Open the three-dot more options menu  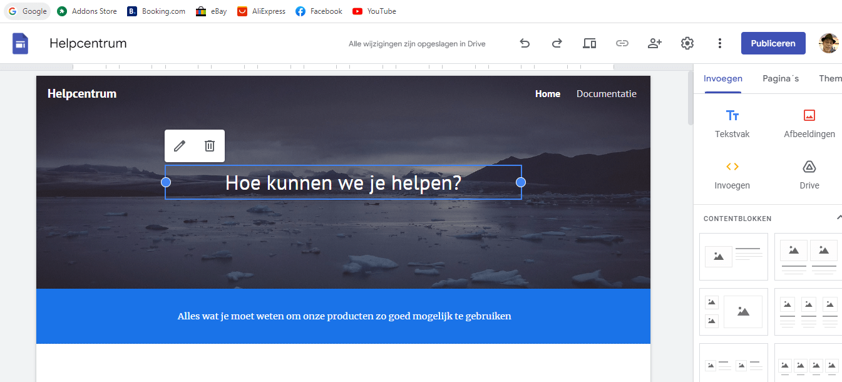(x=720, y=43)
